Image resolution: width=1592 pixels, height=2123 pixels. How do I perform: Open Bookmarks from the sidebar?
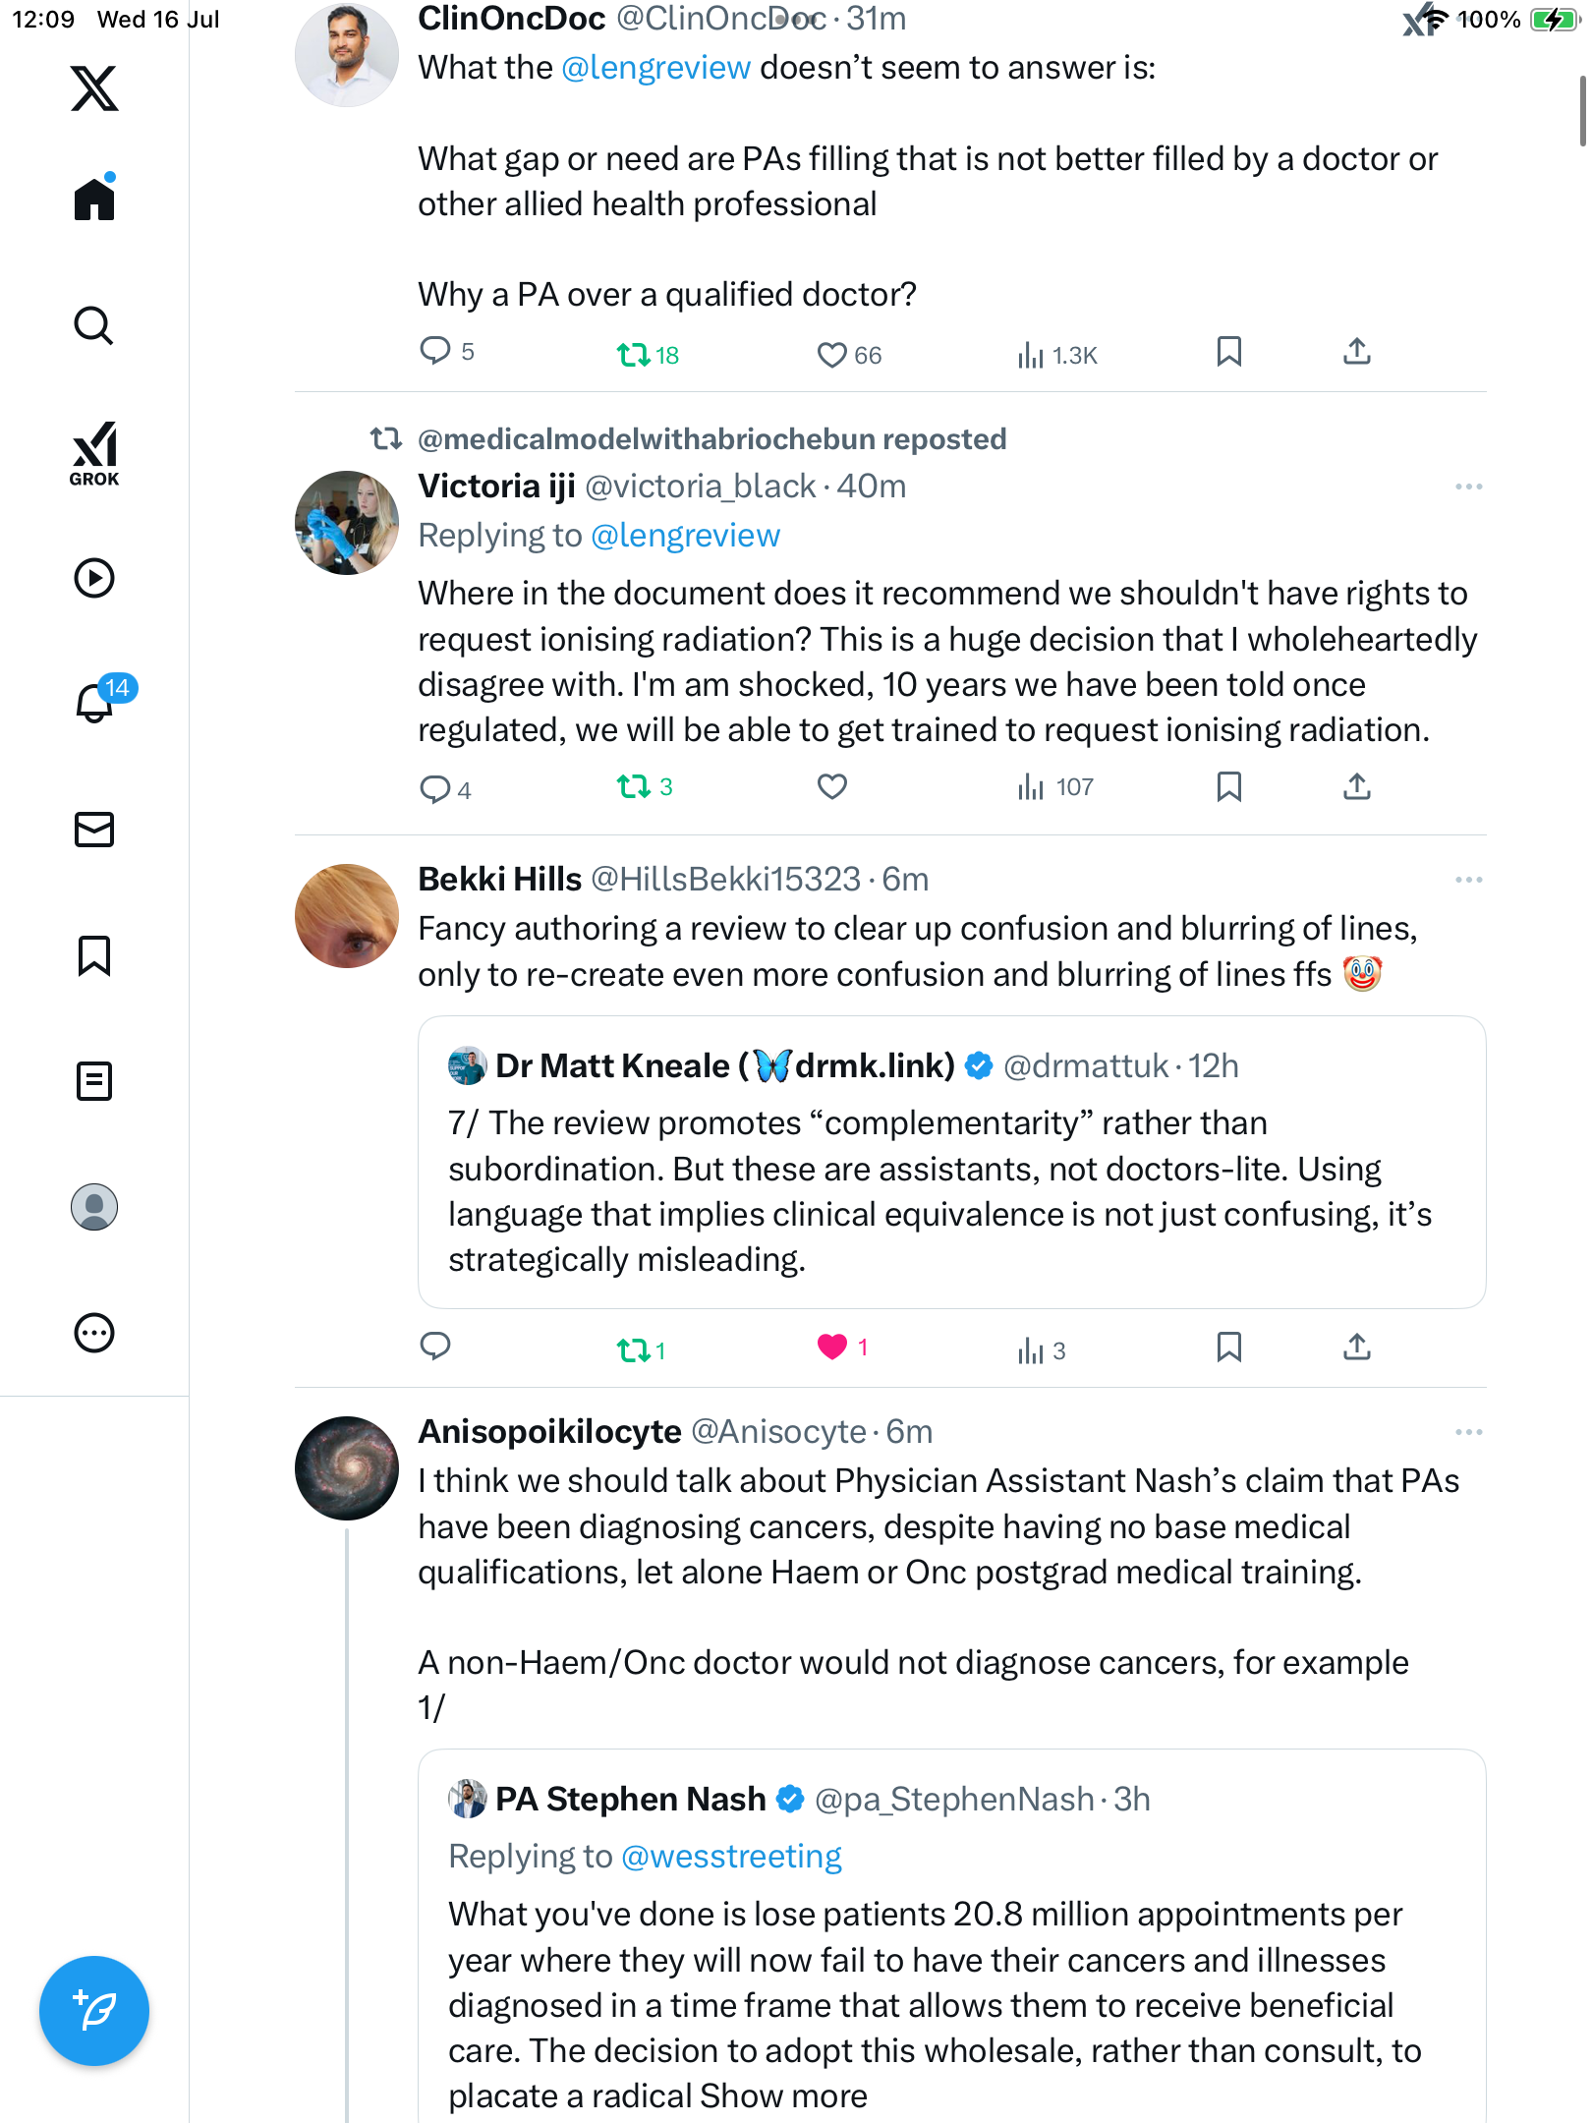94,955
